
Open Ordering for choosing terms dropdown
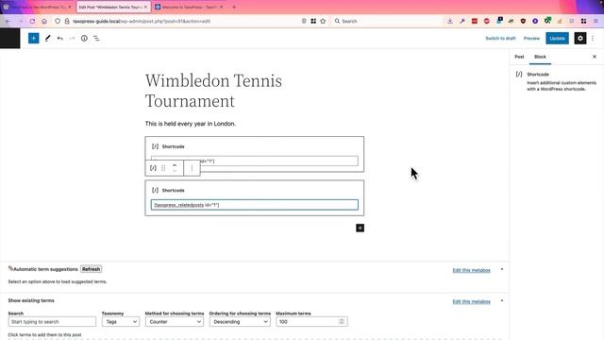[240, 321]
